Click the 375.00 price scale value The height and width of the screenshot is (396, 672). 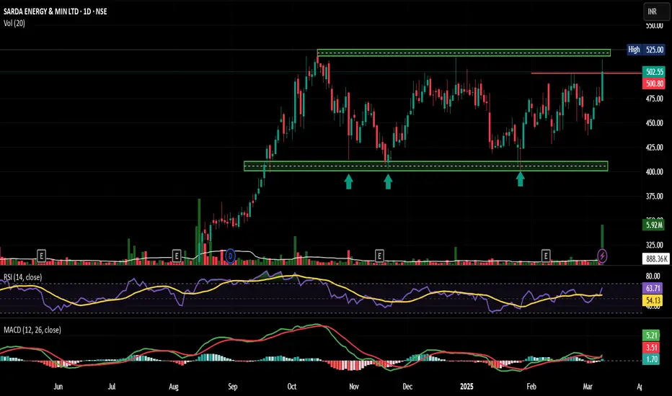click(x=655, y=196)
